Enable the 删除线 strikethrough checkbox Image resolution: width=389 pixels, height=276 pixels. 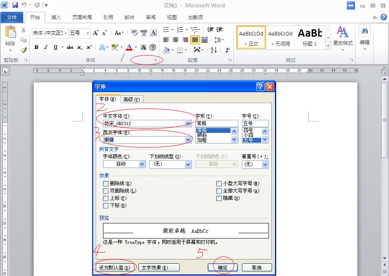pos(106,183)
